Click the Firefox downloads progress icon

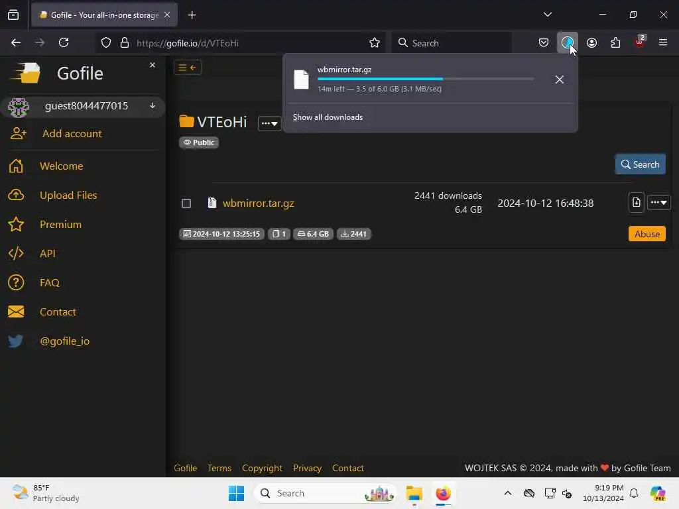[568, 42]
